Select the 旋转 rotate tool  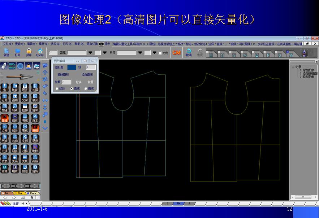(35, 169)
